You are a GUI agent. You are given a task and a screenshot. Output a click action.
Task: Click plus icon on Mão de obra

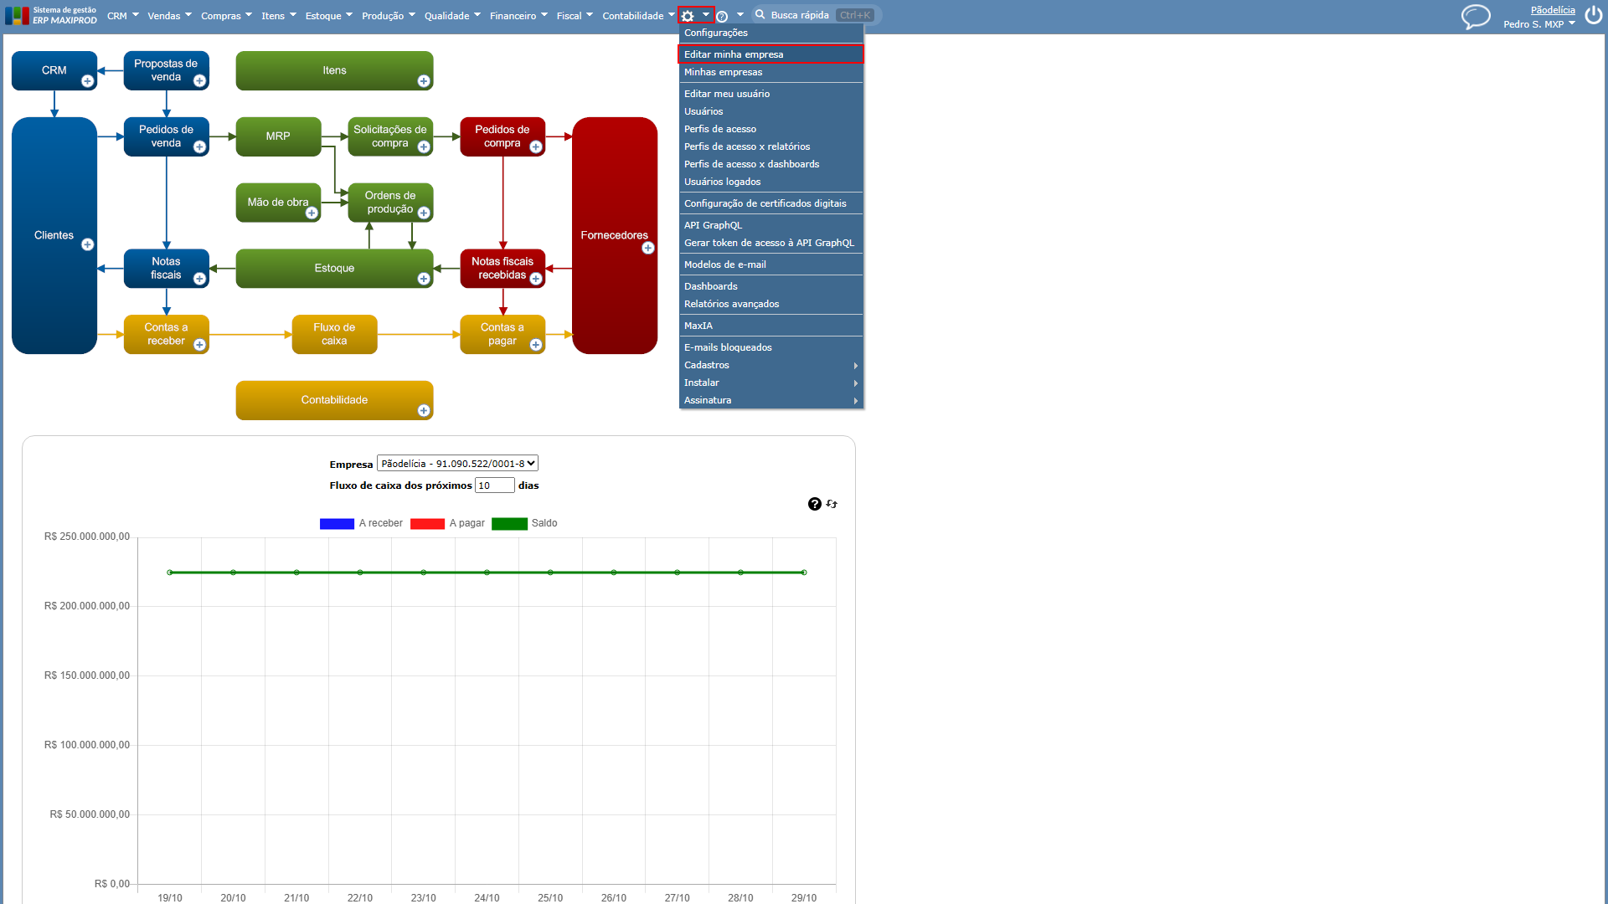[312, 213]
